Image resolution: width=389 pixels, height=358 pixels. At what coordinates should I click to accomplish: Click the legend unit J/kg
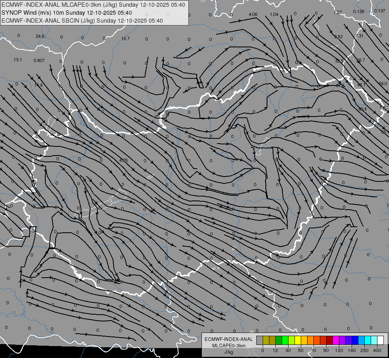(x=228, y=352)
